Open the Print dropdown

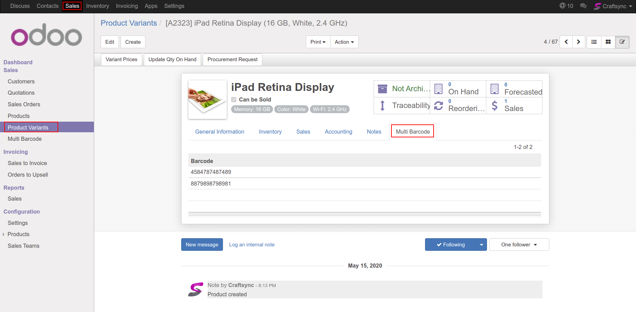pyautogui.click(x=318, y=42)
